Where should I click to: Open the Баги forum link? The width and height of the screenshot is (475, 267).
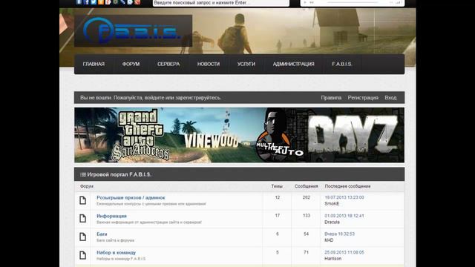(102, 234)
